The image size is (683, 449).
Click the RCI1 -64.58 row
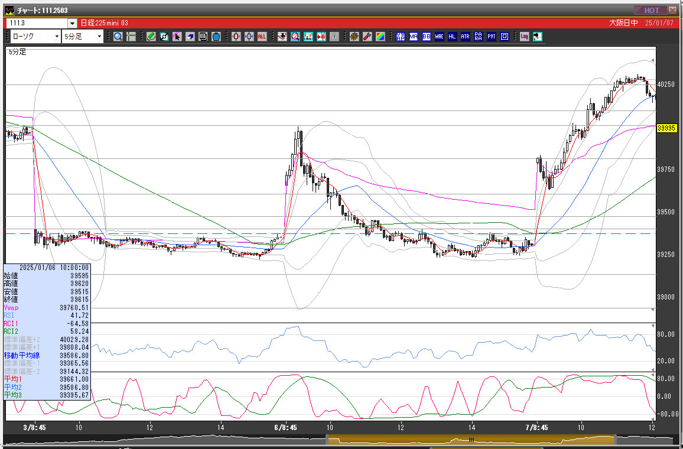coord(46,324)
